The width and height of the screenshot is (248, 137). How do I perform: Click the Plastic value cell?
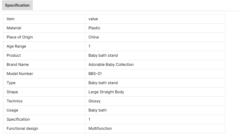(x=155, y=28)
